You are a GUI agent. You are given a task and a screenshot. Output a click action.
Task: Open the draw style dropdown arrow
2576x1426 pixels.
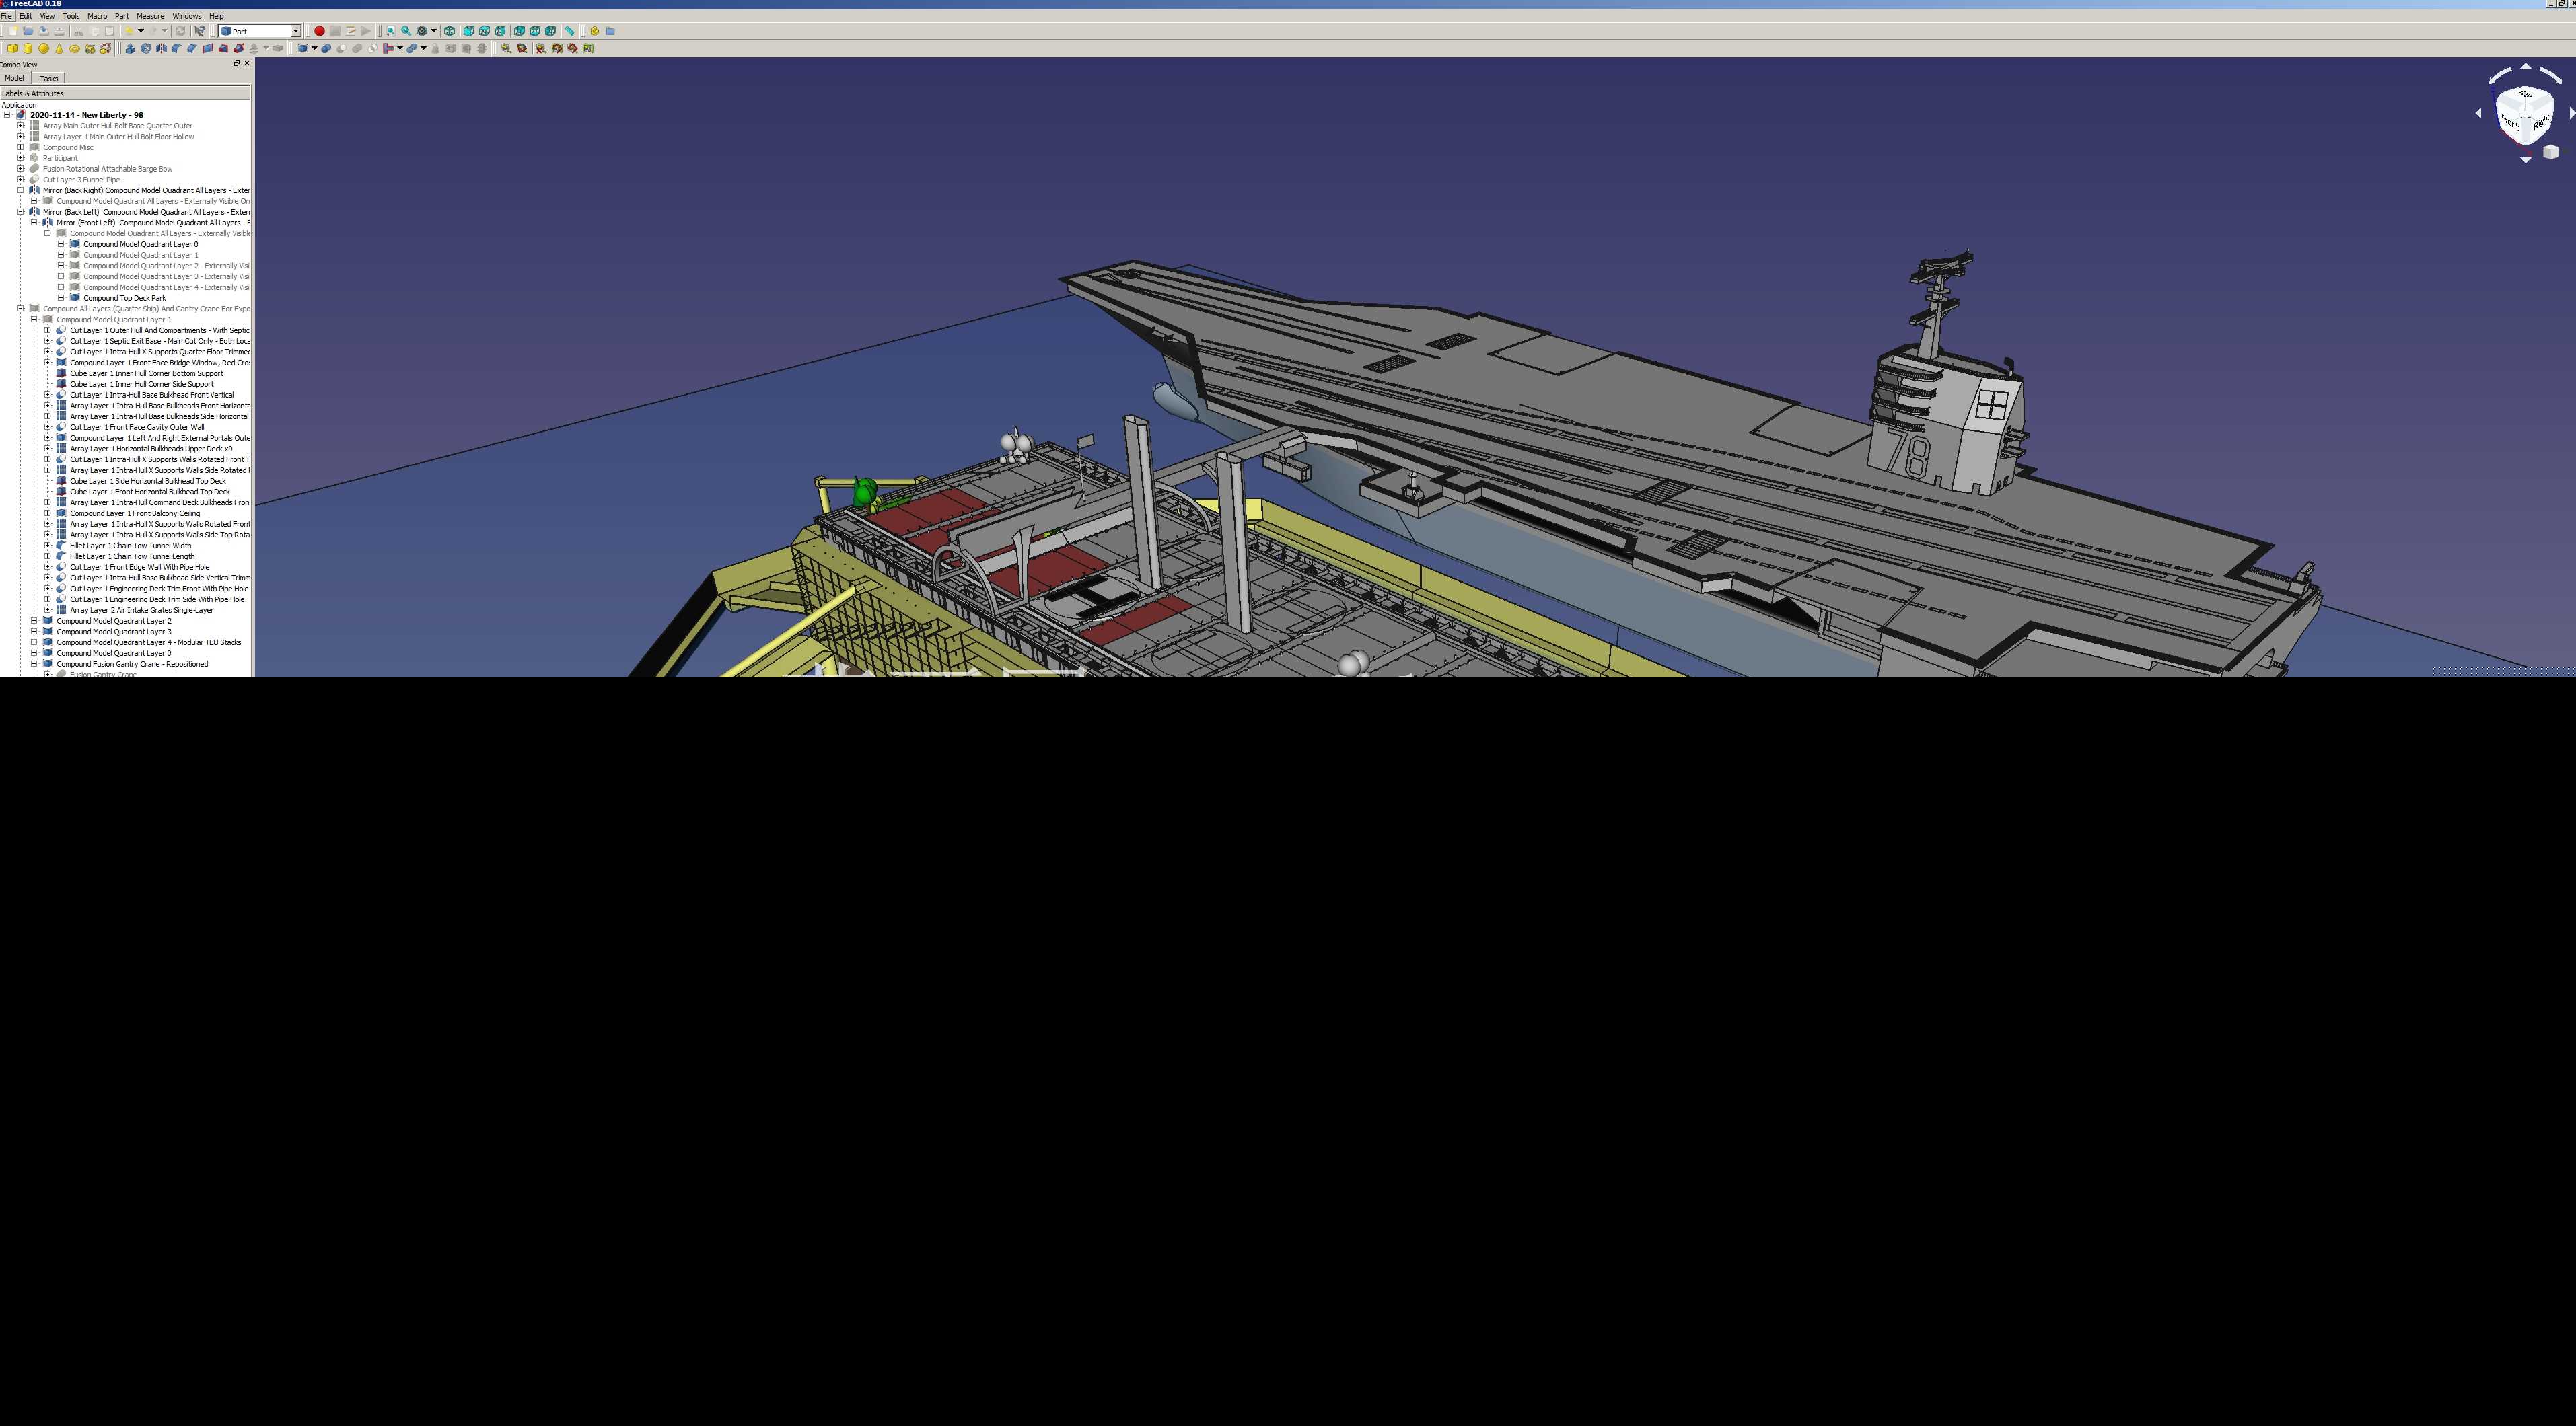(434, 31)
